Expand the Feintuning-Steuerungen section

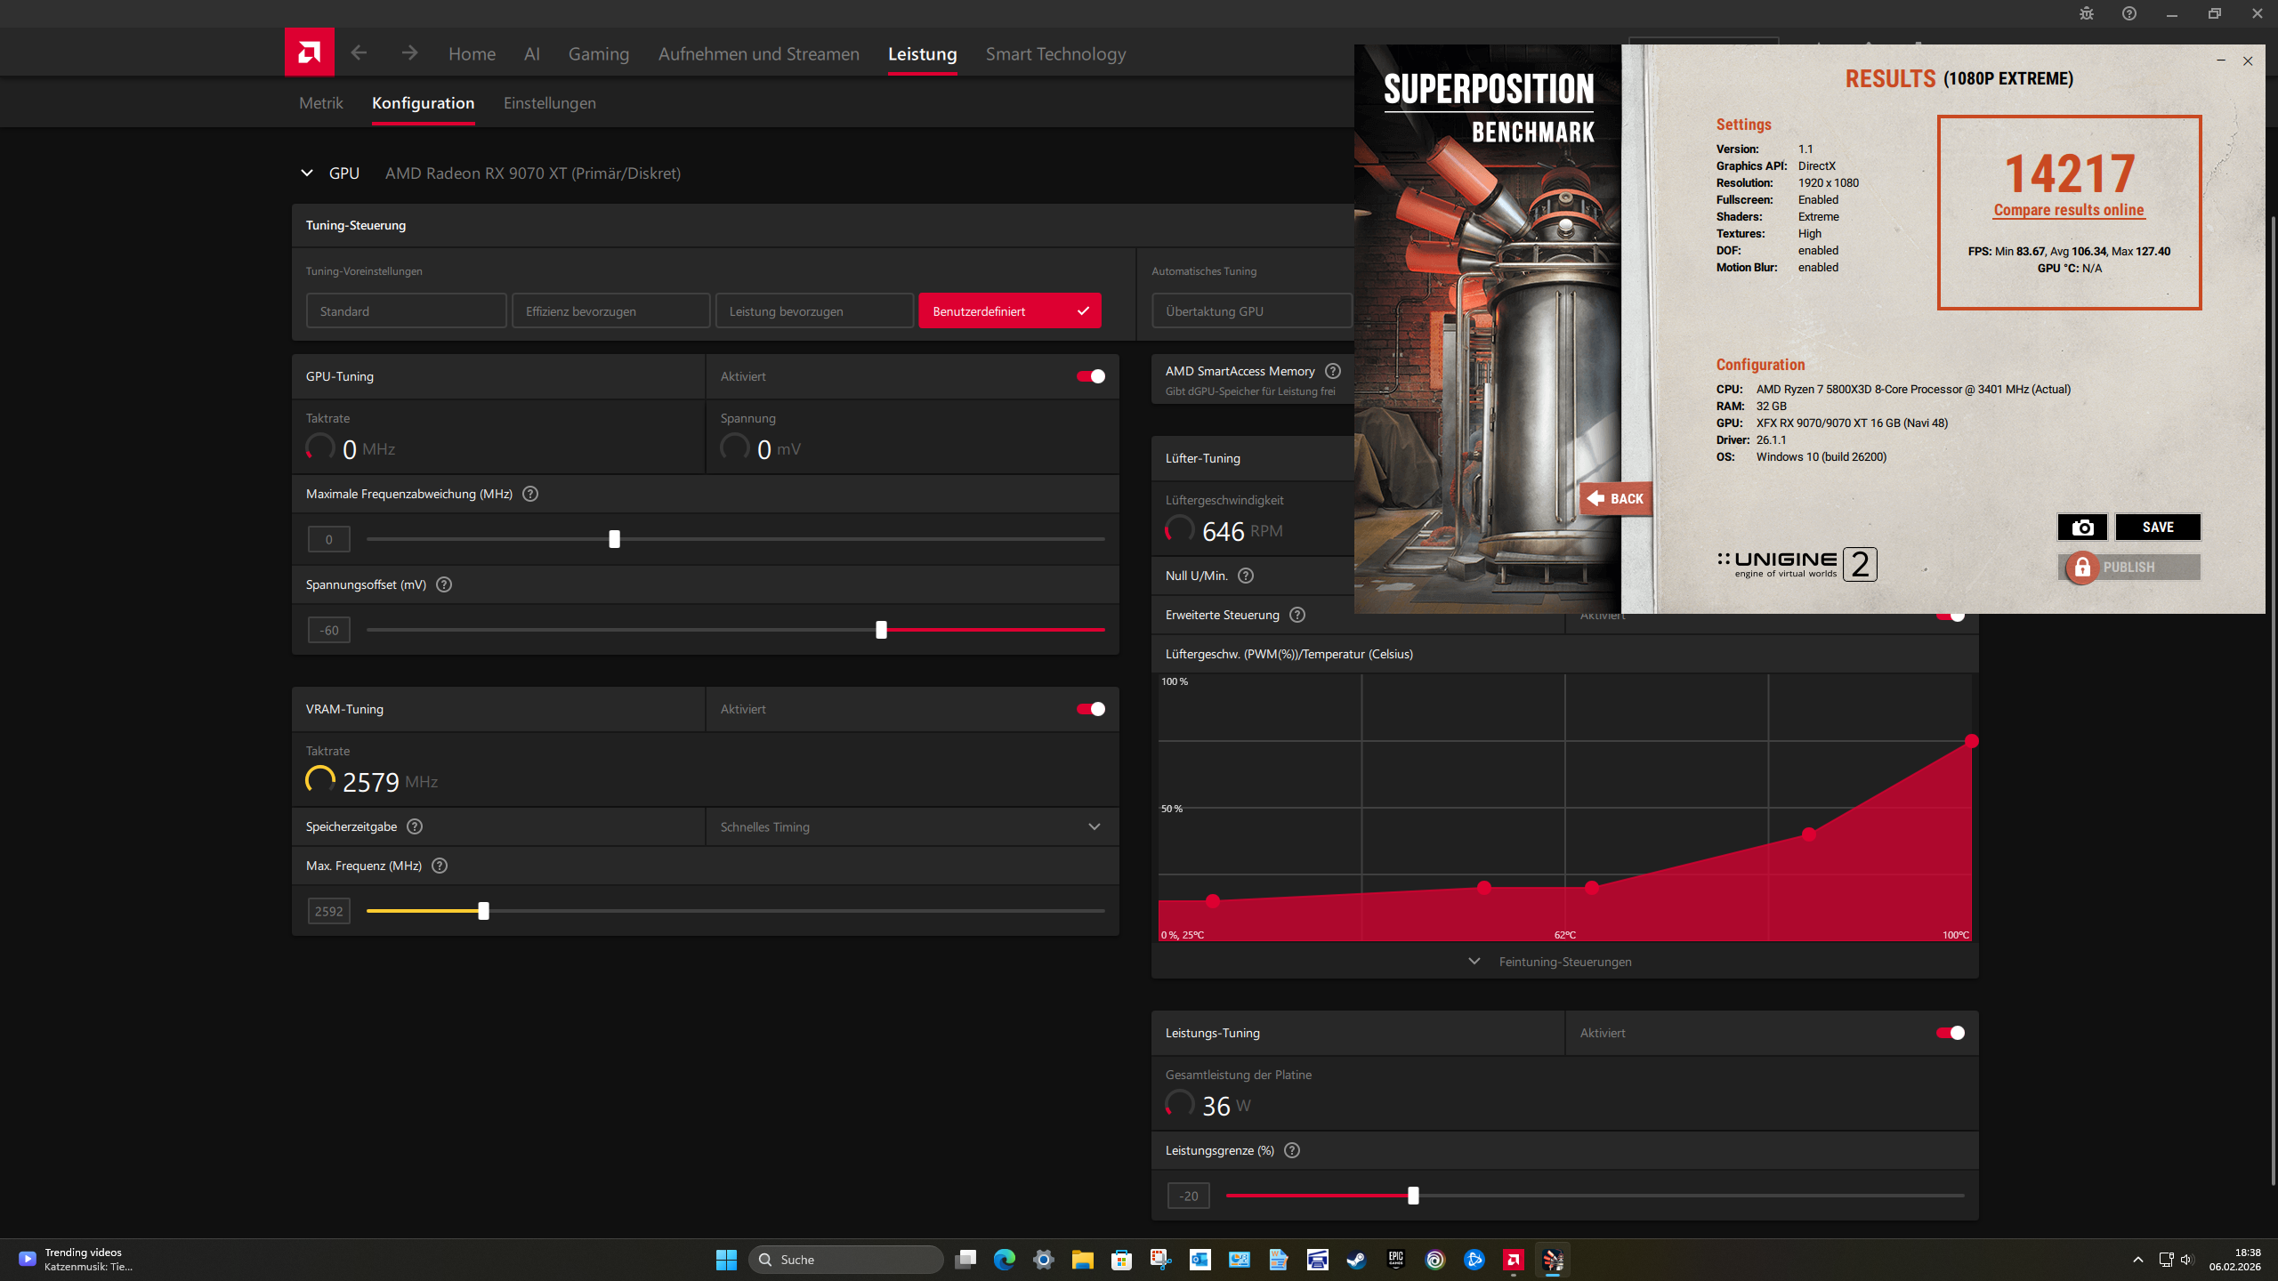[x=1564, y=962]
